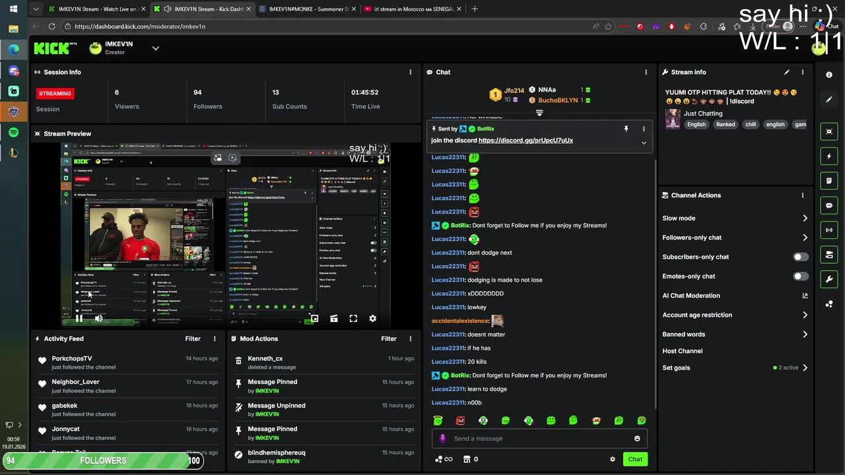Toggle Emotes-only chat switch
The width and height of the screenshot is (845, 475).
click(800, 276)
